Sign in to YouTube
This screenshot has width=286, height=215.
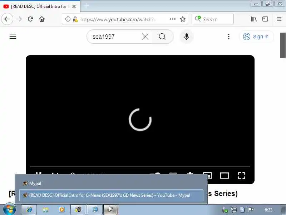click(x=256, y=37)
